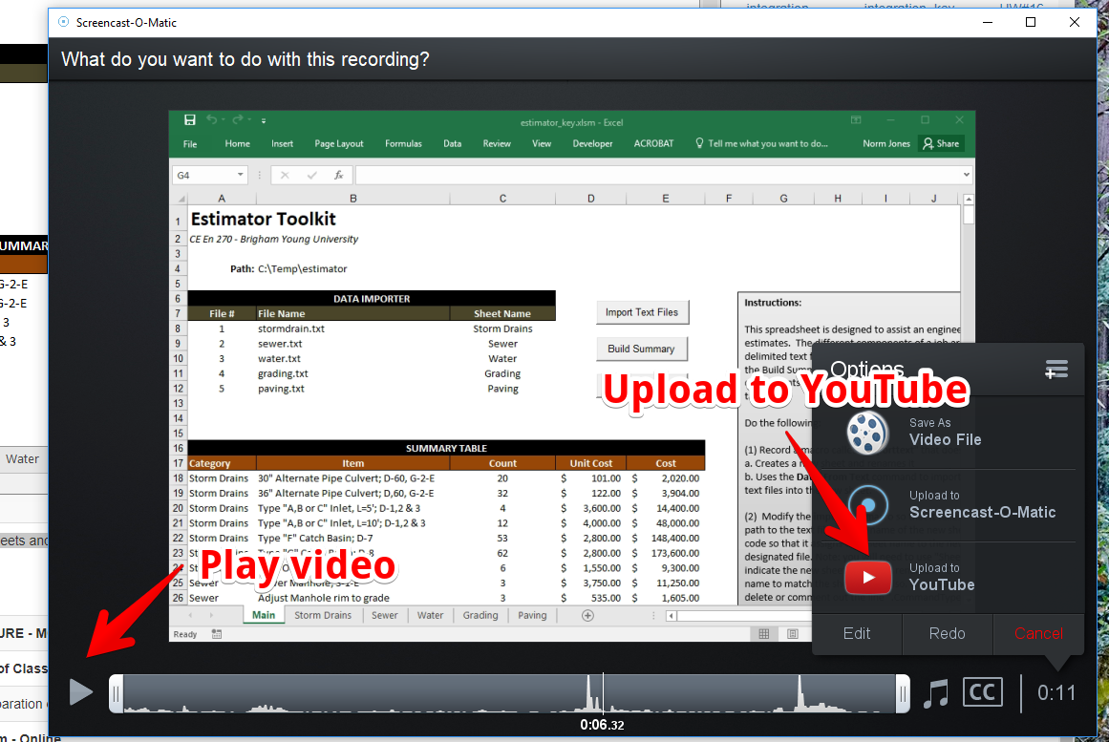Select the right trim handle of timeline
This screenshot has width=1109, height=742.
[x=903, y=693]
